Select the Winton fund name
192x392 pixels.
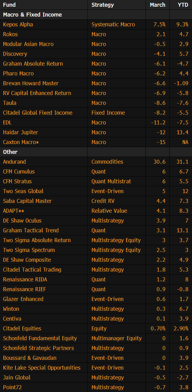[11, 309]
